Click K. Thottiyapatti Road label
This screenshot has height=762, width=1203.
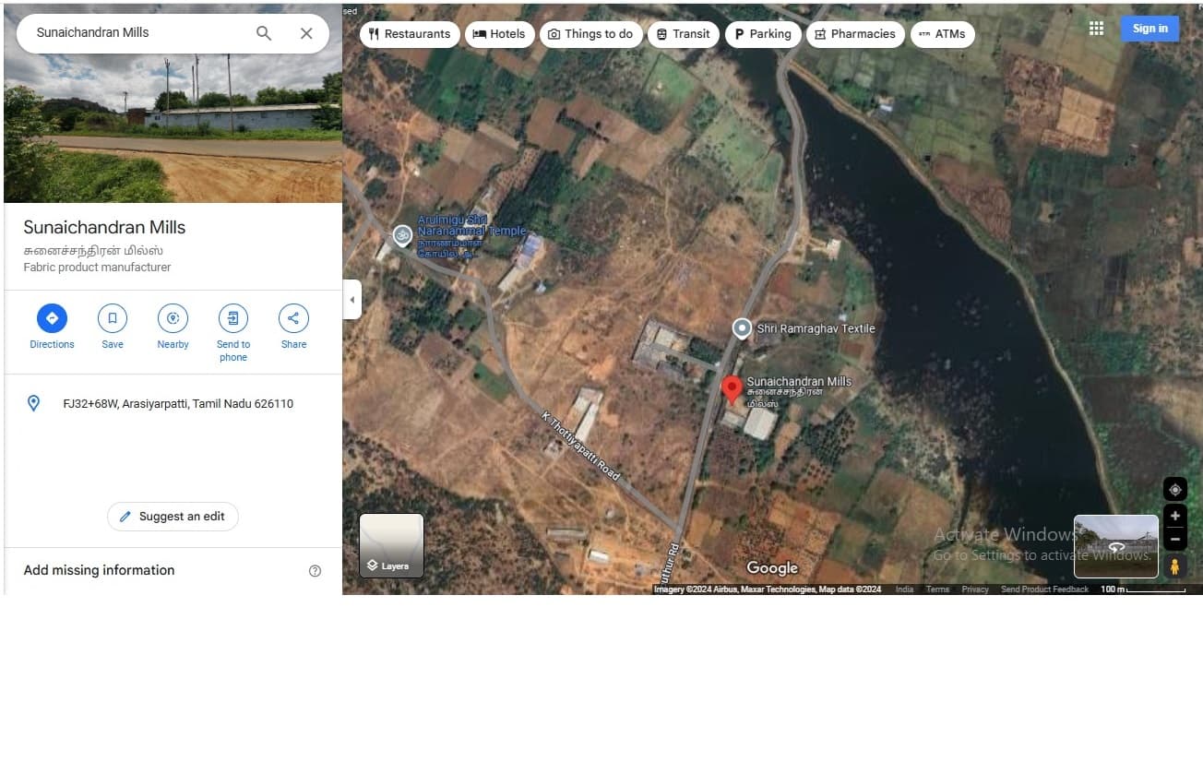580,446
